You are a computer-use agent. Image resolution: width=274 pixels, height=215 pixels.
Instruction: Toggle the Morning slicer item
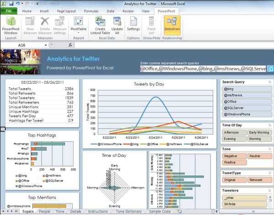click(x=259, y=139)
